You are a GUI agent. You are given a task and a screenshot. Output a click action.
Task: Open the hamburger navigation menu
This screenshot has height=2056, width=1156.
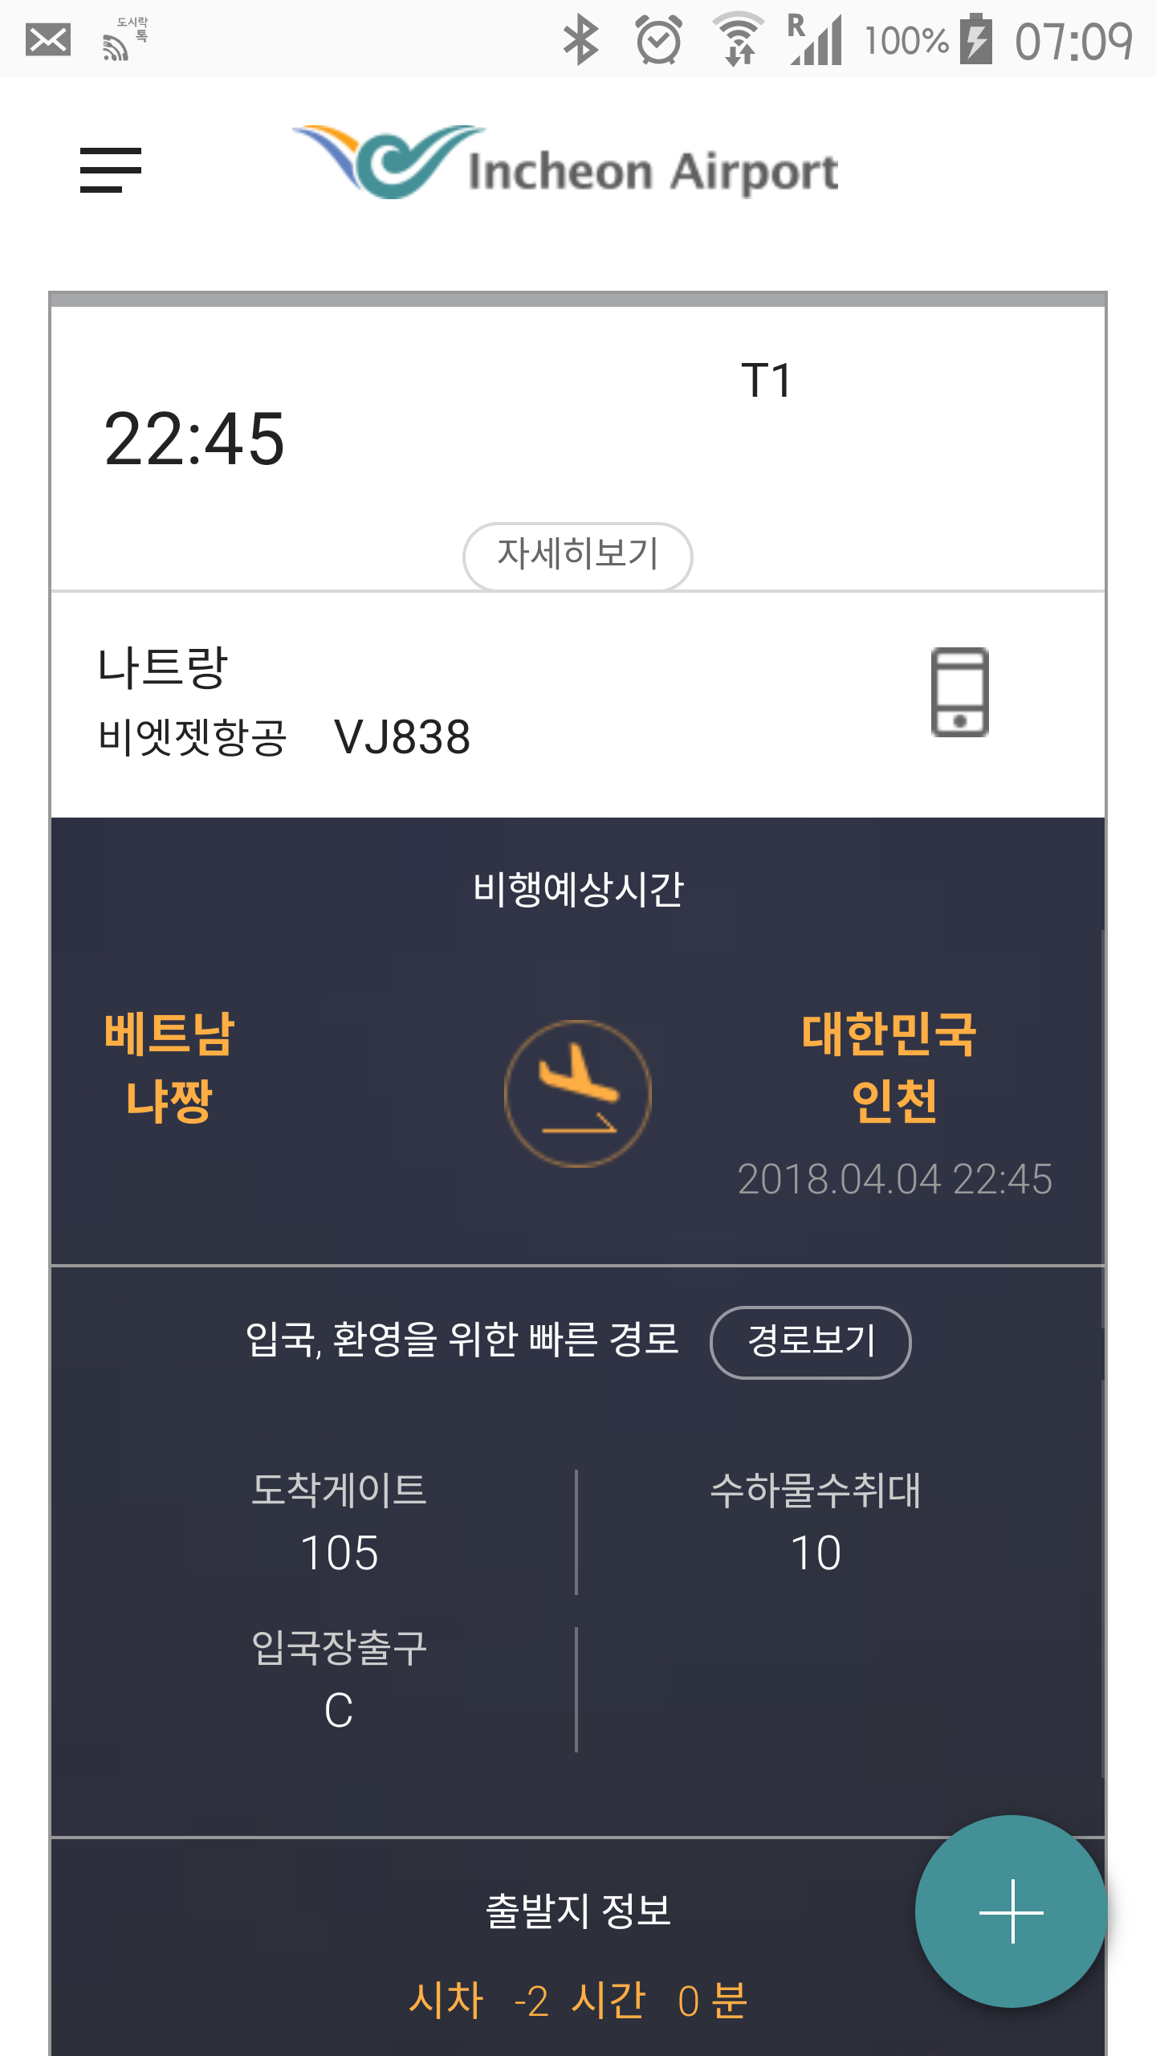tap(111, 170)
